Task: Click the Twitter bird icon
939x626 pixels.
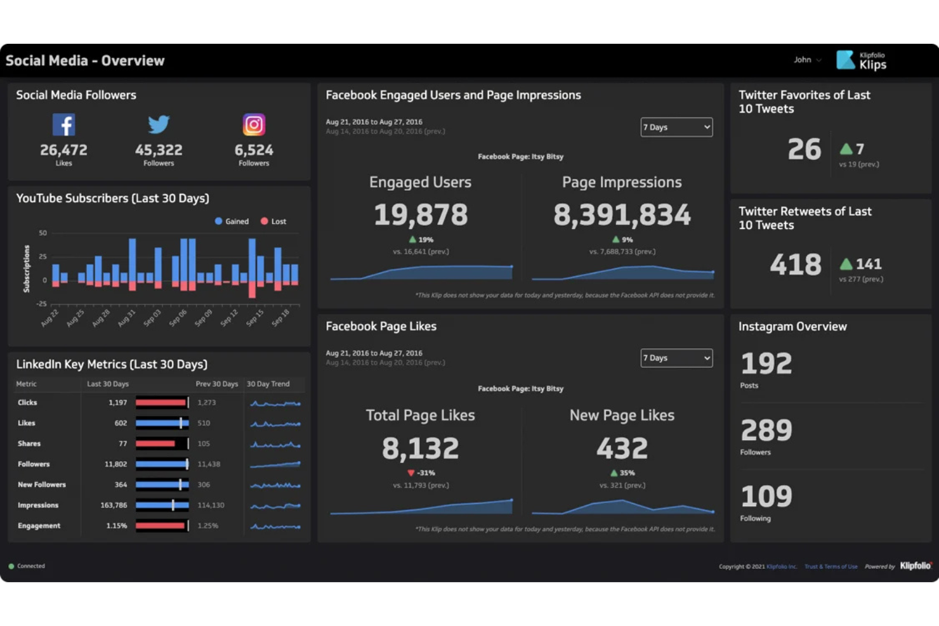Action: pos(159,124)
